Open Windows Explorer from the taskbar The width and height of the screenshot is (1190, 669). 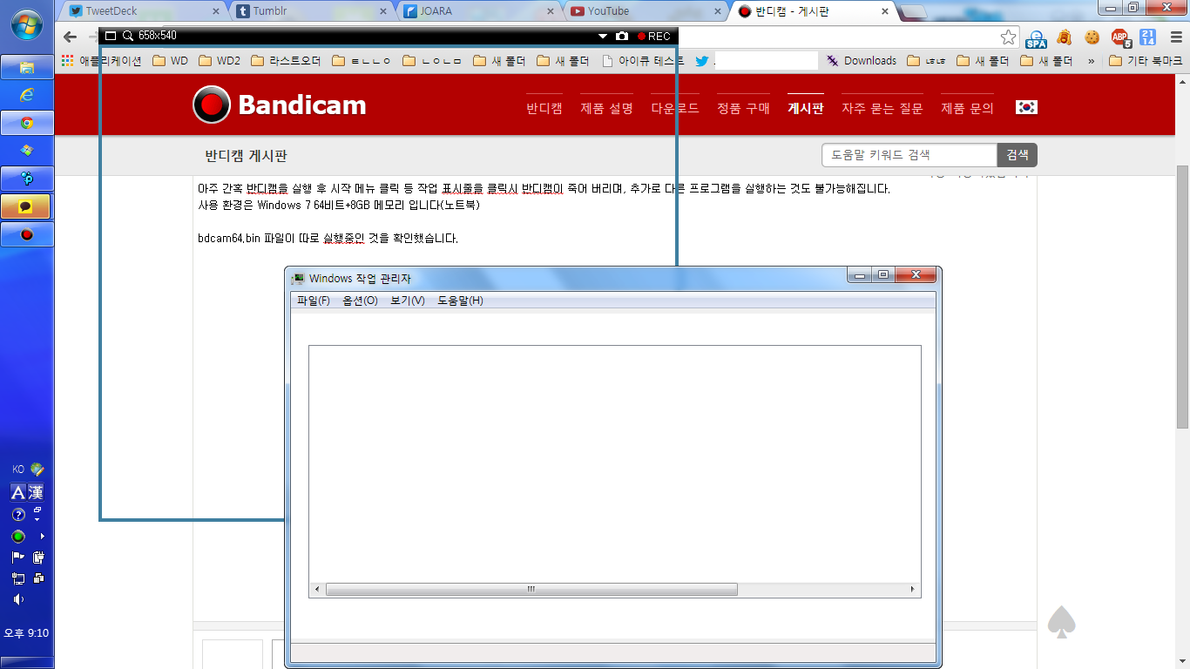[27, 67]
